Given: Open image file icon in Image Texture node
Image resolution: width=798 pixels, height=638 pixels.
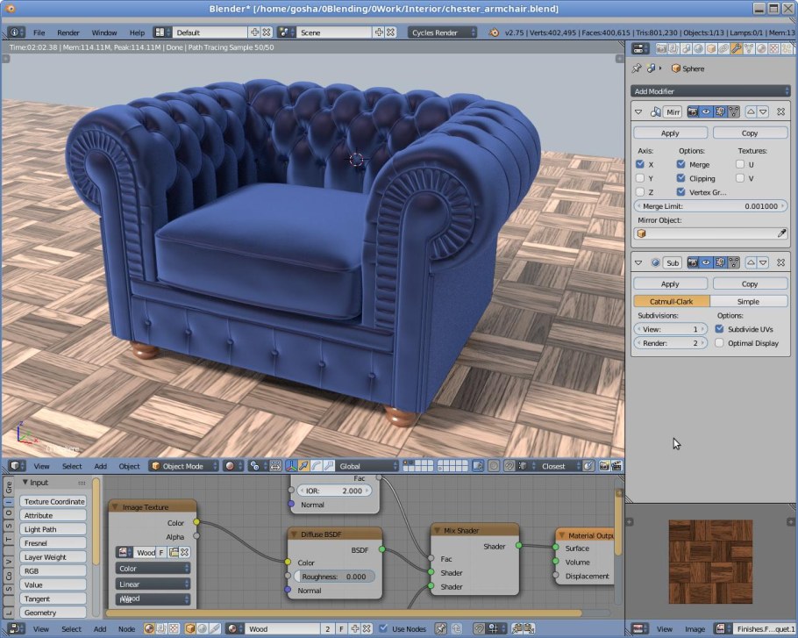Looking at the screenshot, I should pyautogui.click(x=174, y=553).
